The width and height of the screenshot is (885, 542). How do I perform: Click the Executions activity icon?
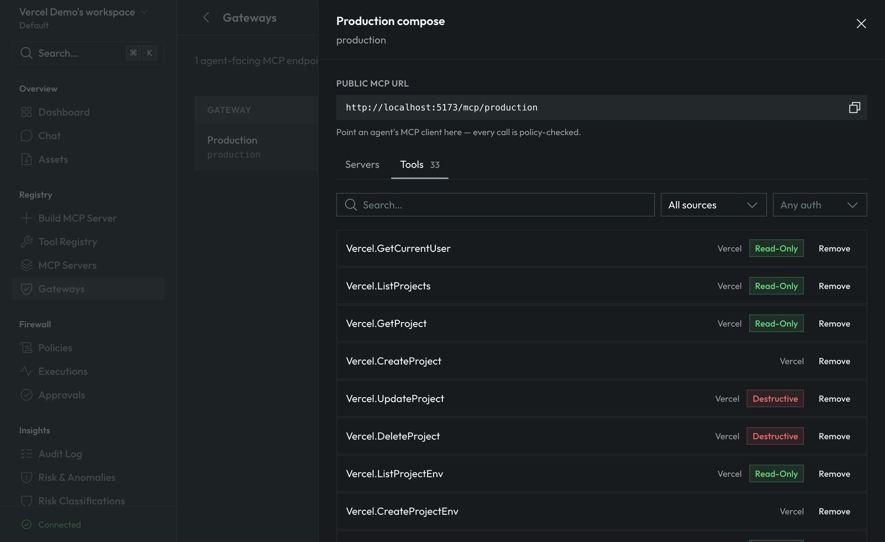[x=27, y=371]
